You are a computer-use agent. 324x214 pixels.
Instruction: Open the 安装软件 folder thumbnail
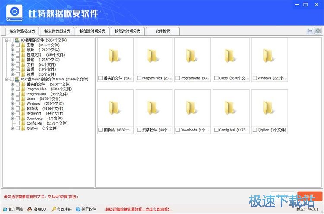pos(154,108)
